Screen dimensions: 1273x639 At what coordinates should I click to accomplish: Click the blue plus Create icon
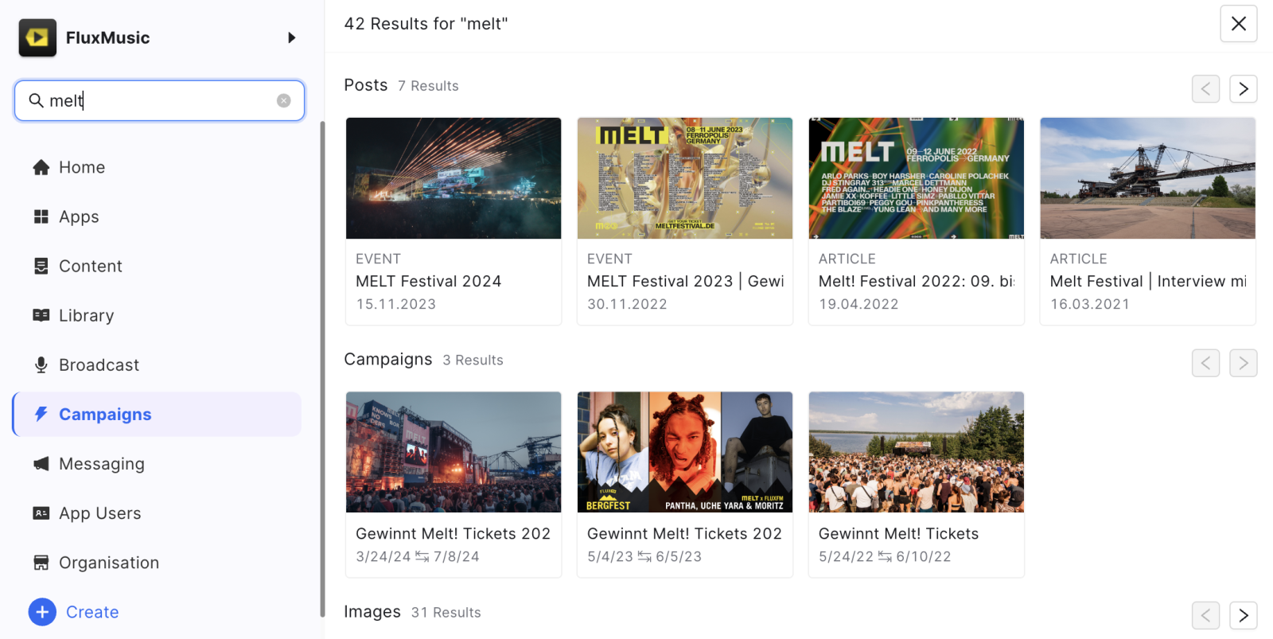42,612
